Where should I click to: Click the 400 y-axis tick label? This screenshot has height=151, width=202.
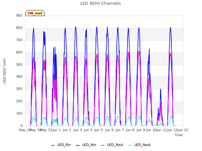(19, 77)
